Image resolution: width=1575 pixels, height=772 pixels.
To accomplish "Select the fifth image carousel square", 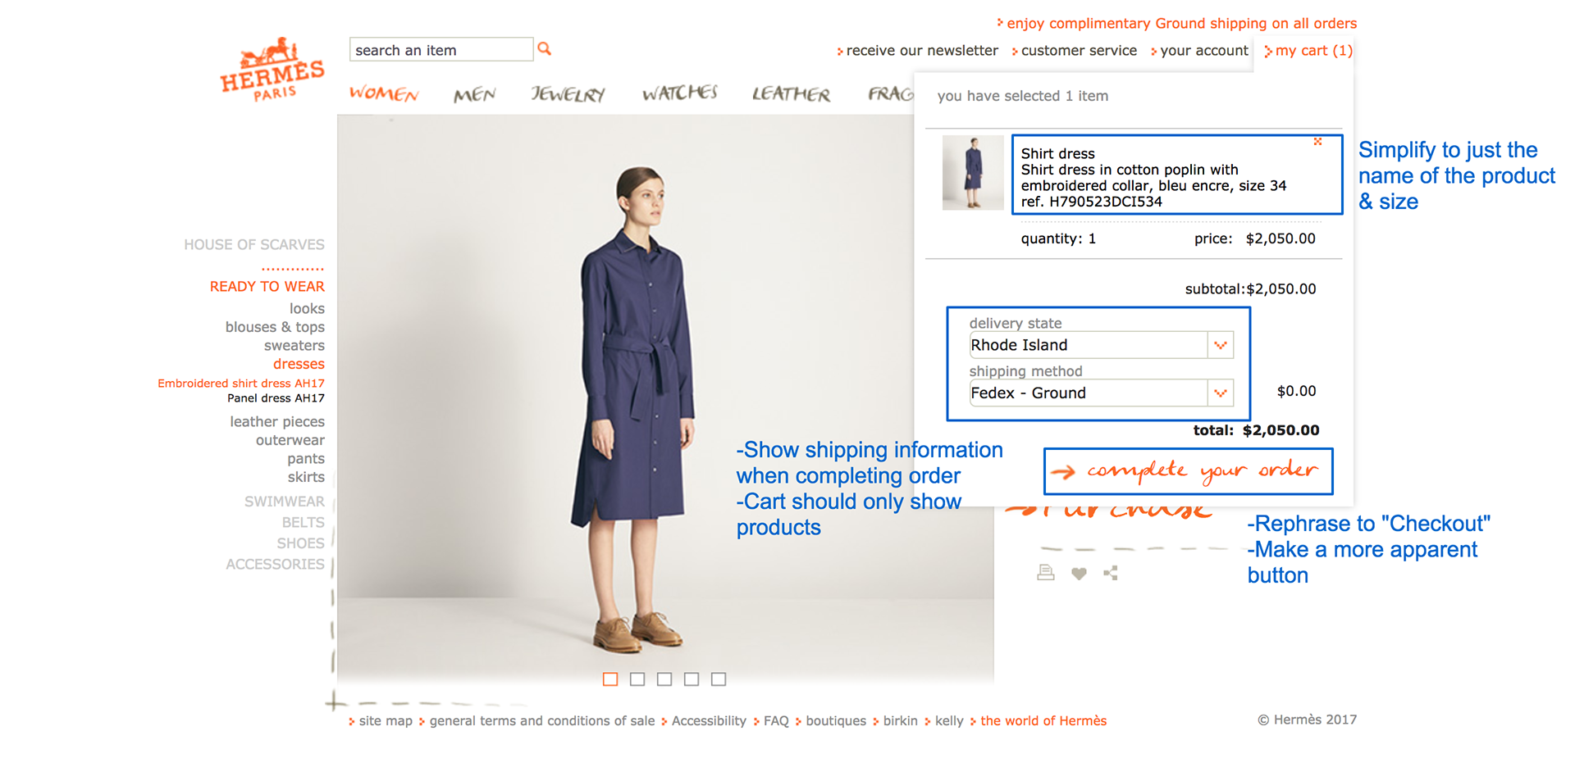I will point(719,679).
